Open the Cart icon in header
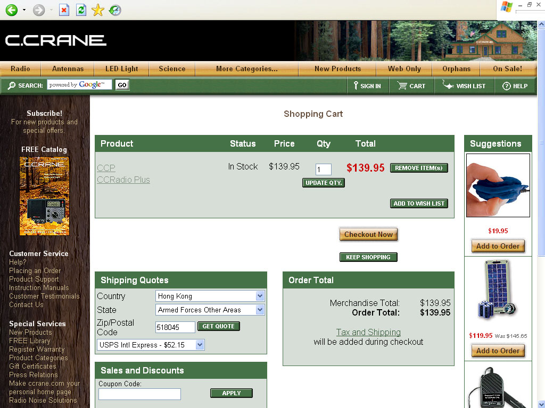Image resolution: width=545 pixels, height=408 pixels. 402,86
